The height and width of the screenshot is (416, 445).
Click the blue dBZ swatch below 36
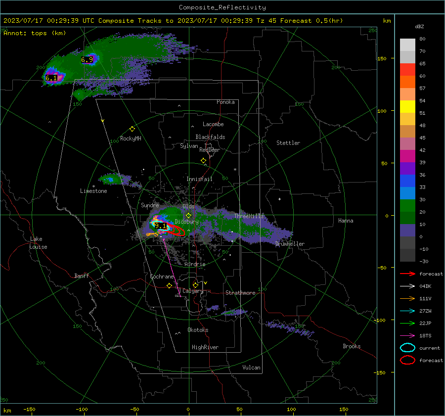tap(407, 181)
